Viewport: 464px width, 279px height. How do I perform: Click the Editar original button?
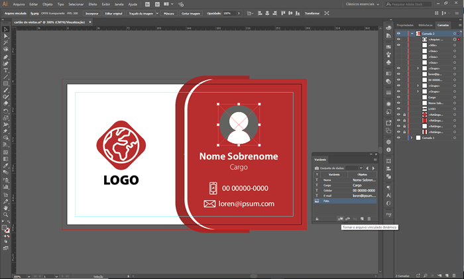(113, 13)
